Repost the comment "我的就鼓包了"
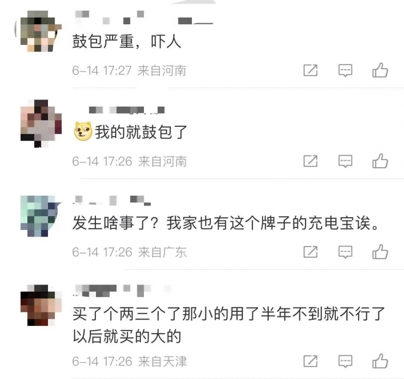Image resolution: width=404 pixels, height=379 pixels. coord(311,161)
